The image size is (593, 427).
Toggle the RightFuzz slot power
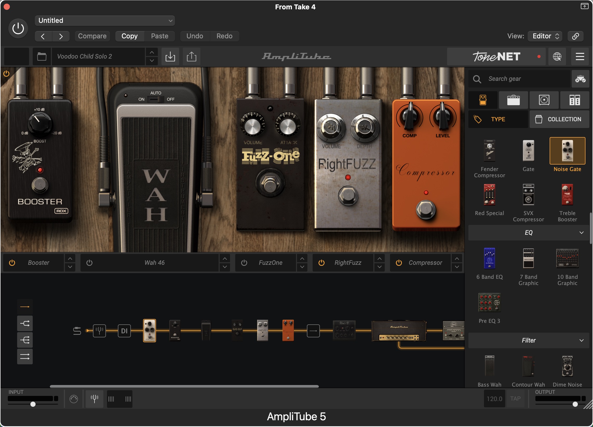321,262
